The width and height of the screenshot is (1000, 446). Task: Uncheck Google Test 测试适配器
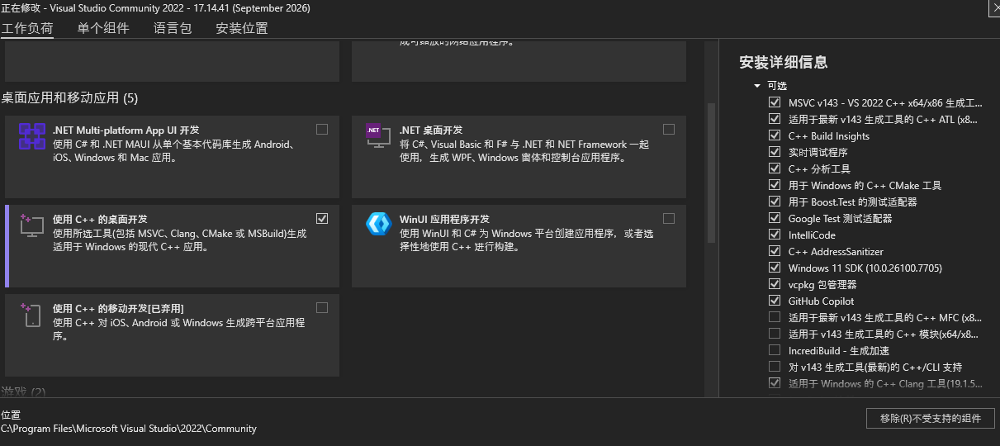click(x=775, y=218)
